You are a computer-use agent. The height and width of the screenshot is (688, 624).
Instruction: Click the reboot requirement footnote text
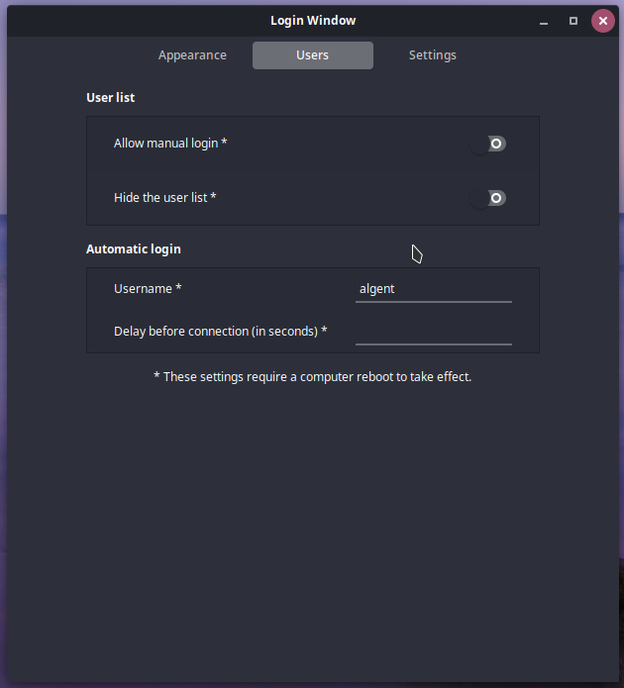point(312,377)
